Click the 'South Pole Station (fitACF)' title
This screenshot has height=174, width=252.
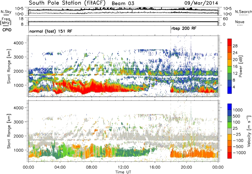click(67, 3)
